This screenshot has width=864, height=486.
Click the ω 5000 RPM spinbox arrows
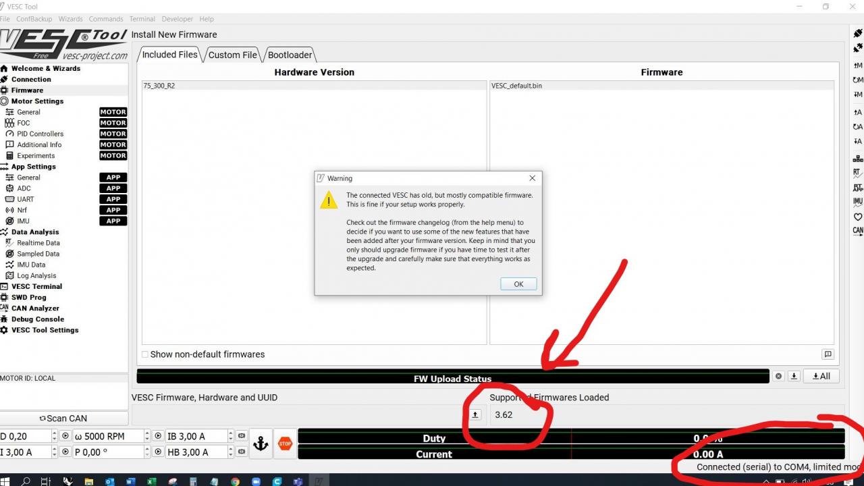pos(148,436)
